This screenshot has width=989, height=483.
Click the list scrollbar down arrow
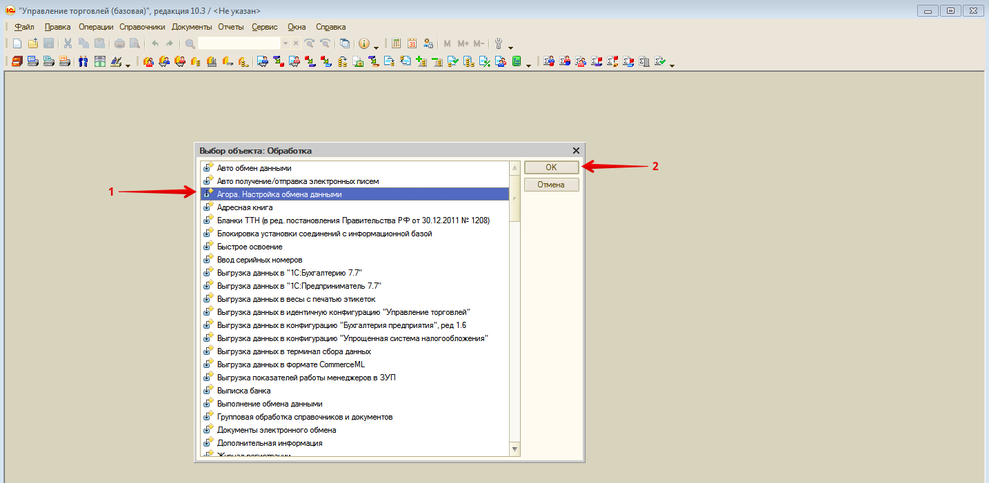(x=515, y=449)
